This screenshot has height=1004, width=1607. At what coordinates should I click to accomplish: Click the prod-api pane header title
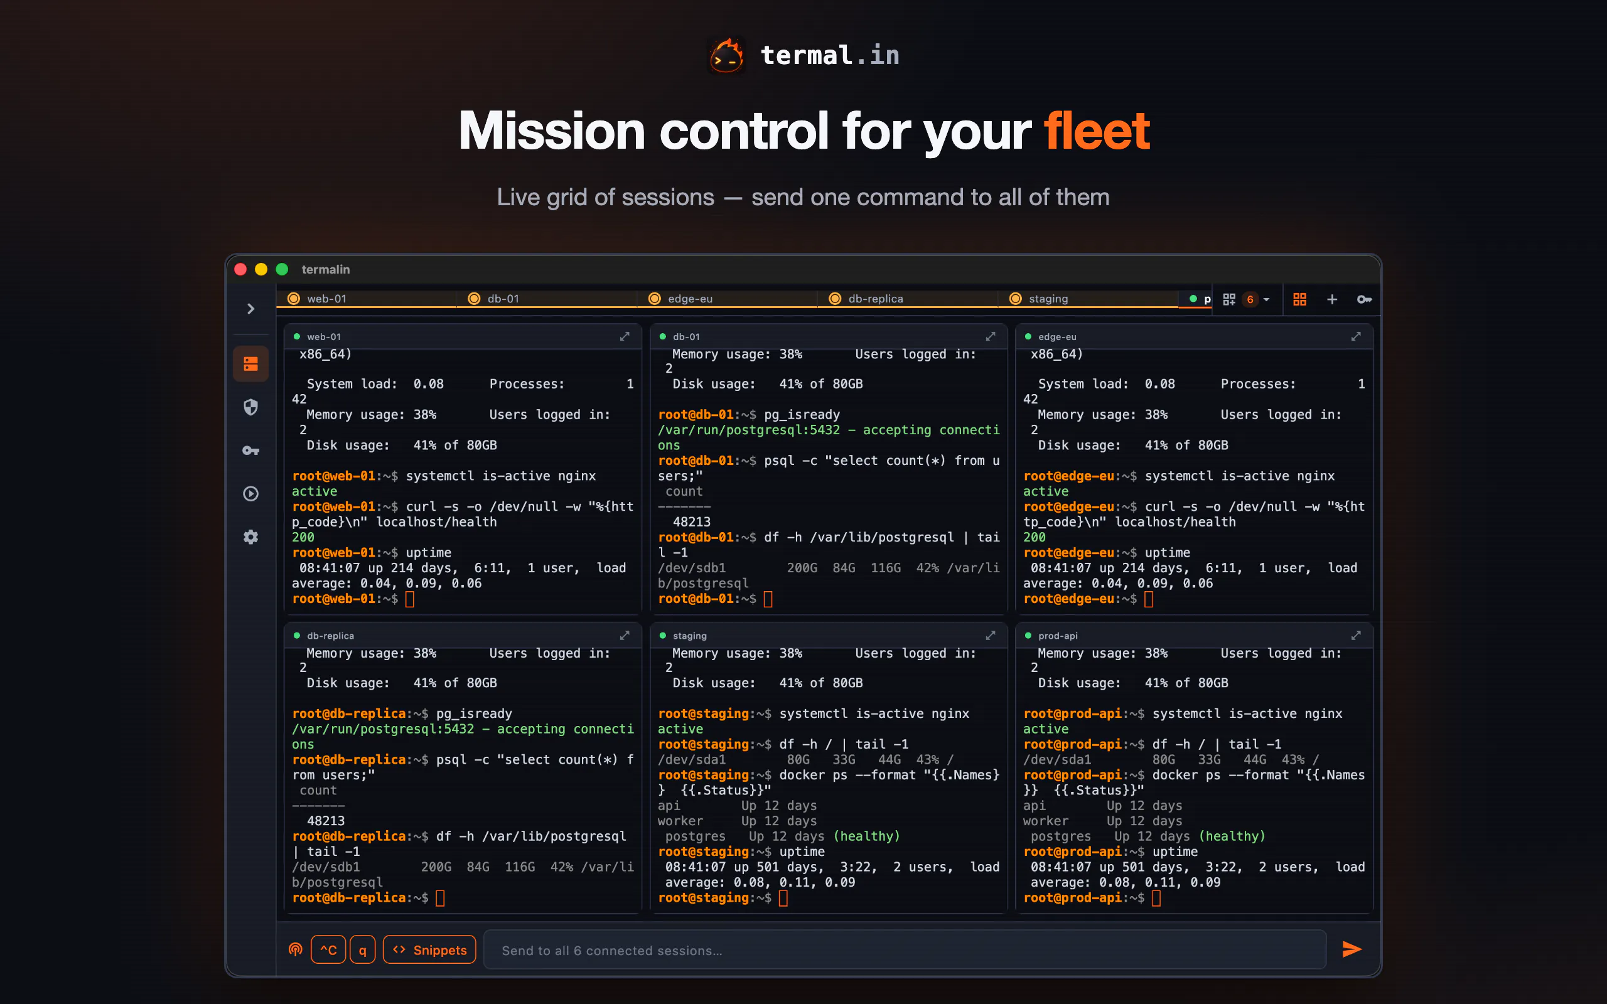pos(1058,636)
